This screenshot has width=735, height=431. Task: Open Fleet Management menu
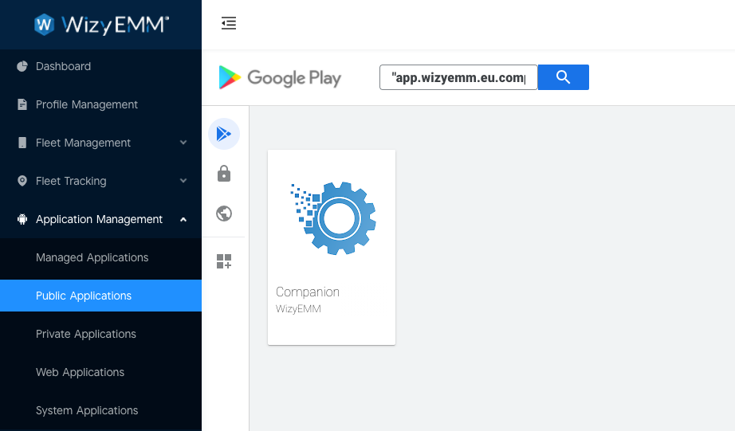pos(100,143)
